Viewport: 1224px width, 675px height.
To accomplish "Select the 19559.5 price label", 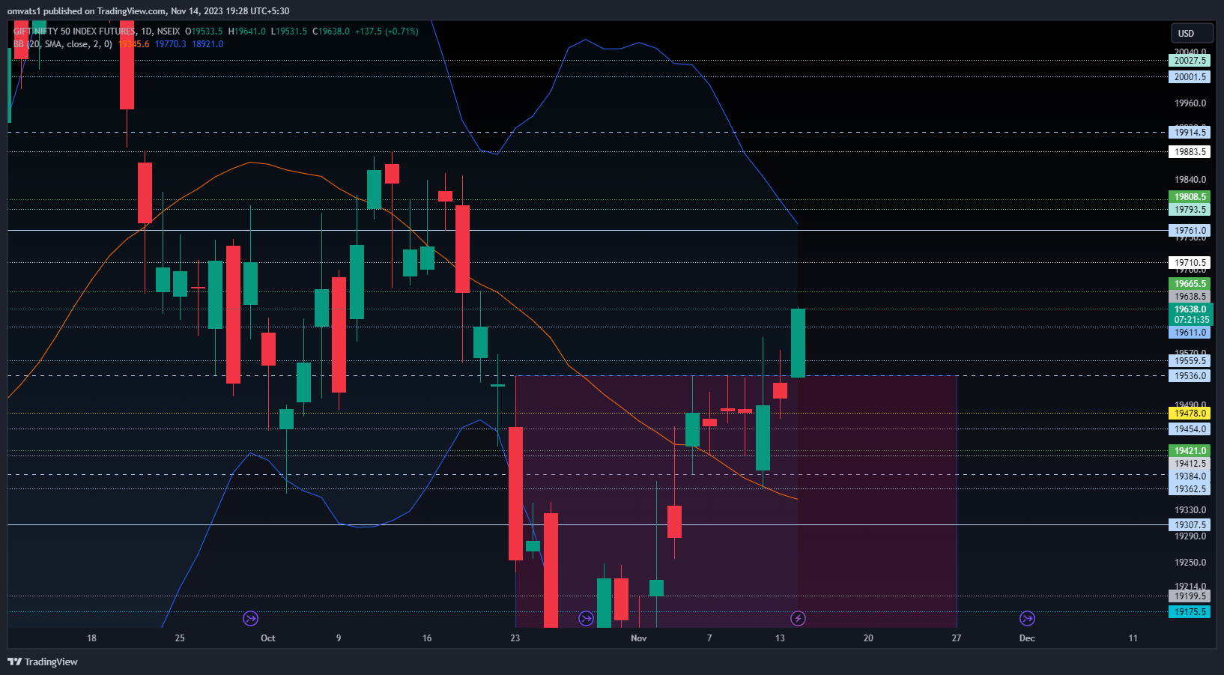I will tap(1190, 361).
